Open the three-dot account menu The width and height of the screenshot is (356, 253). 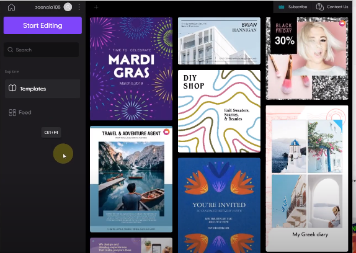pos(79,7)
